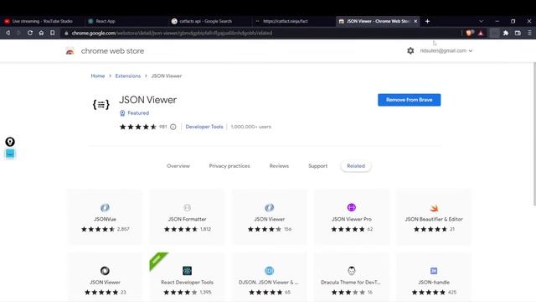Click the Featured label link
This screenshot has height=302, width=536.
click(x=138, y=113)
